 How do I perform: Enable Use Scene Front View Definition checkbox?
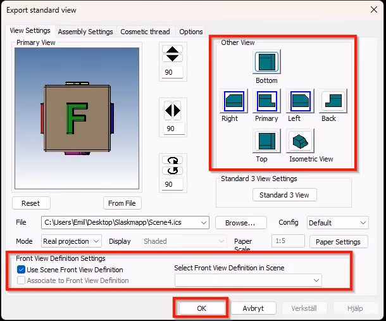point(21,270)
